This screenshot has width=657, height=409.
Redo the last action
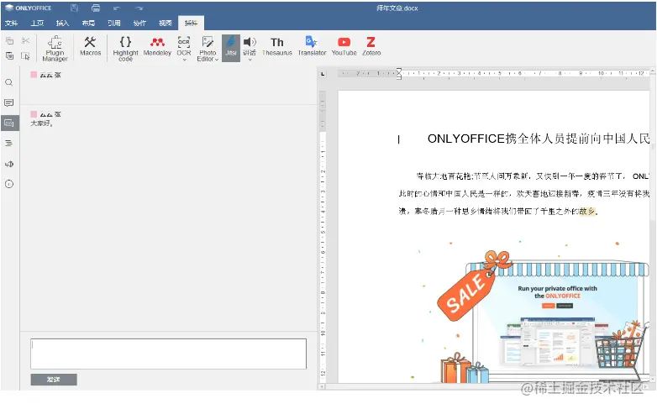point(139,8)
